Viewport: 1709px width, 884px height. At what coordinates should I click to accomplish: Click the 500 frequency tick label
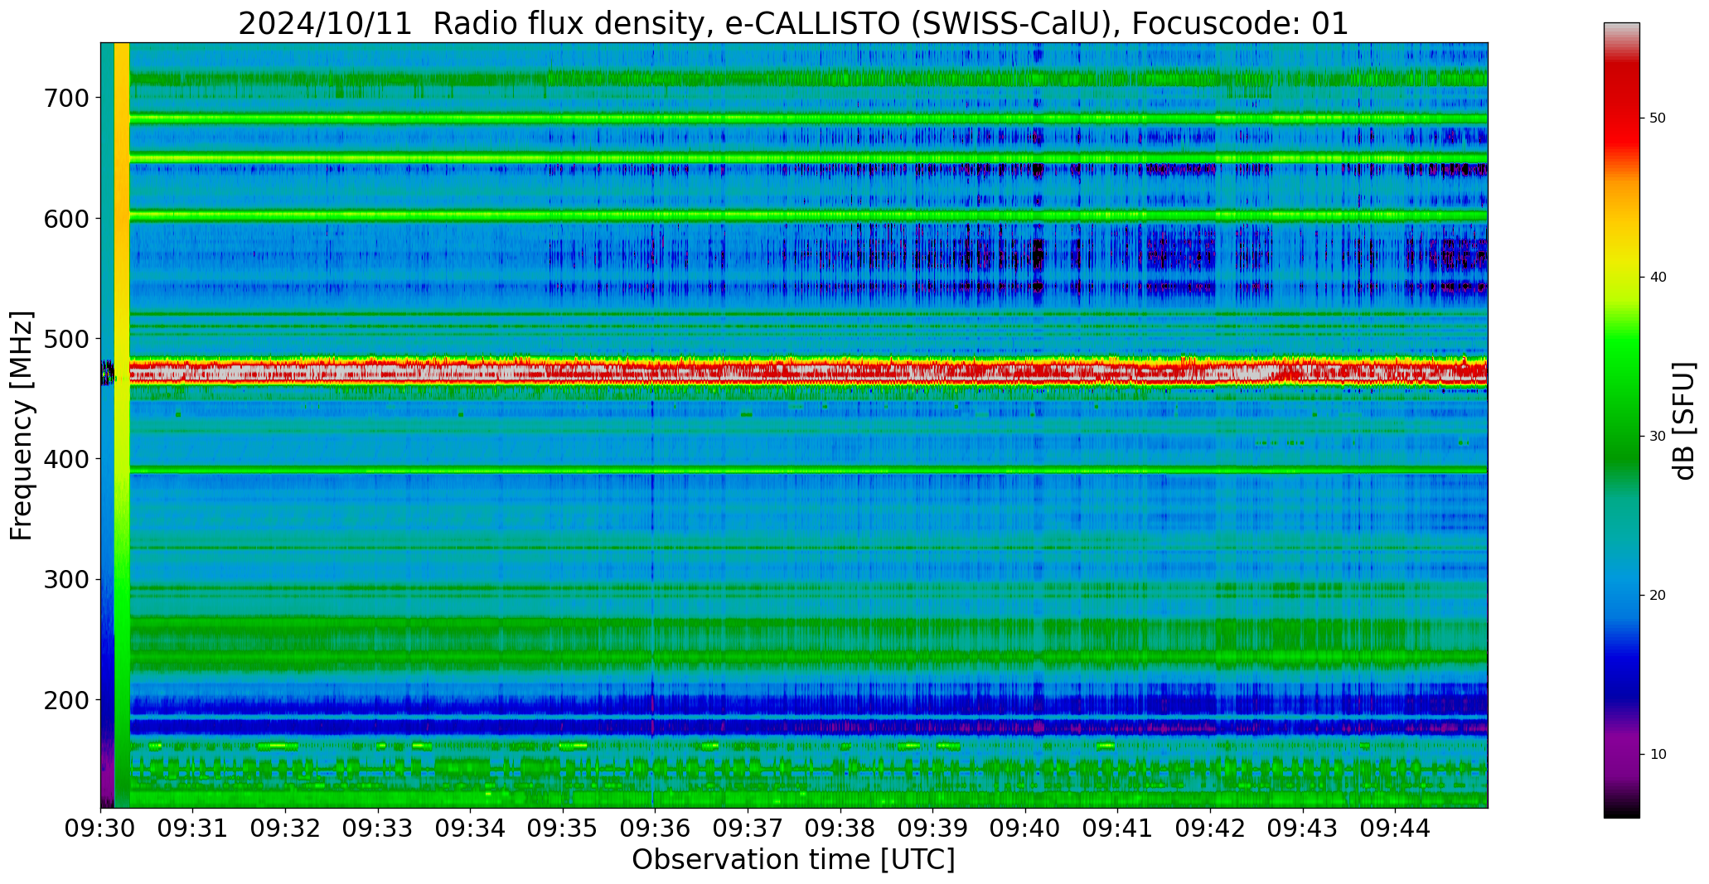point(65,339)
